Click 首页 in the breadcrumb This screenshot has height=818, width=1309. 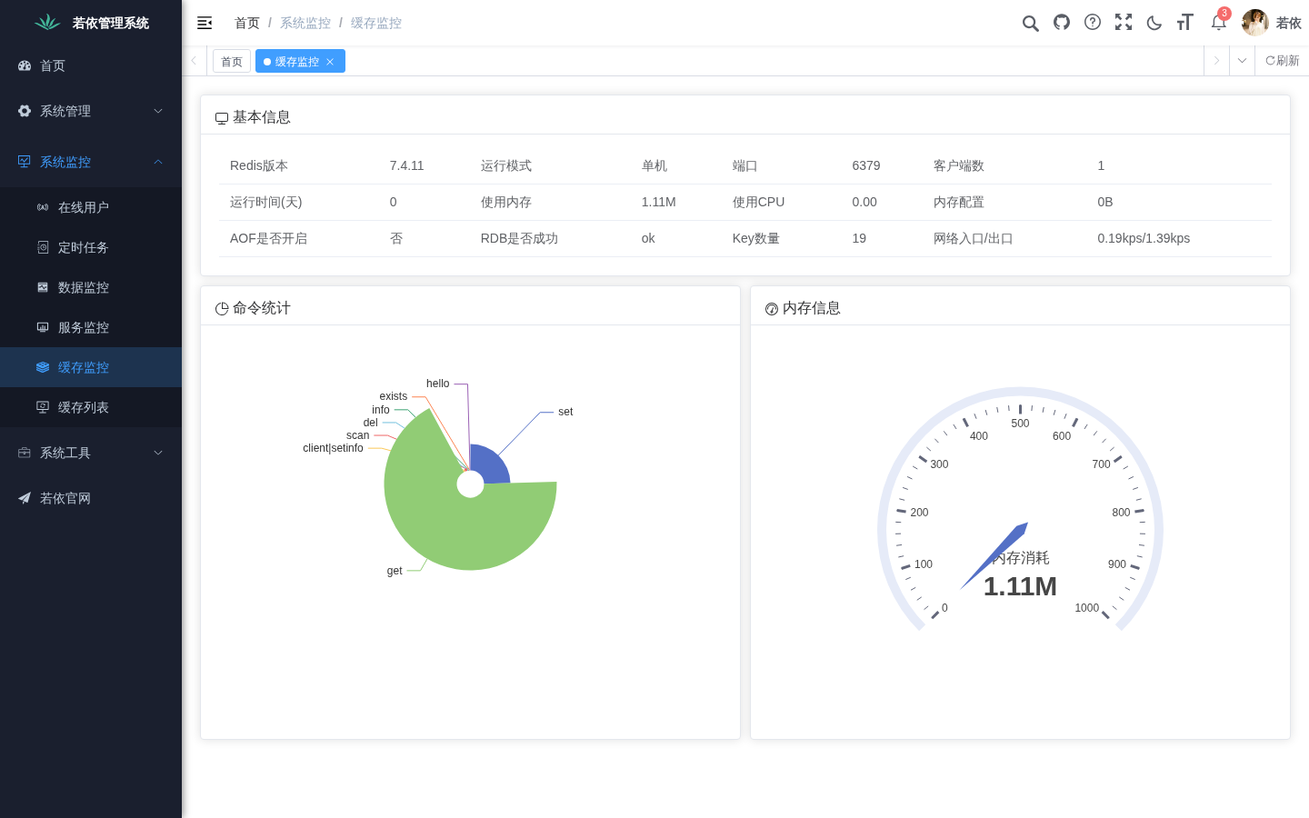coord(247,23)
